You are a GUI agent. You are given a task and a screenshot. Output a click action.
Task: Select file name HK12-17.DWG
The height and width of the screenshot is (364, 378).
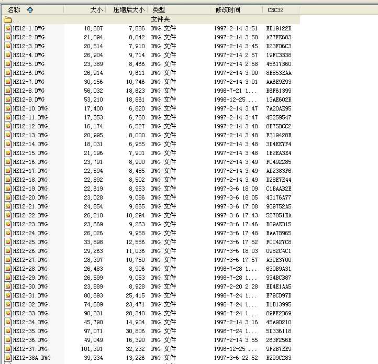pyautogui.click(x=30, y=171)
